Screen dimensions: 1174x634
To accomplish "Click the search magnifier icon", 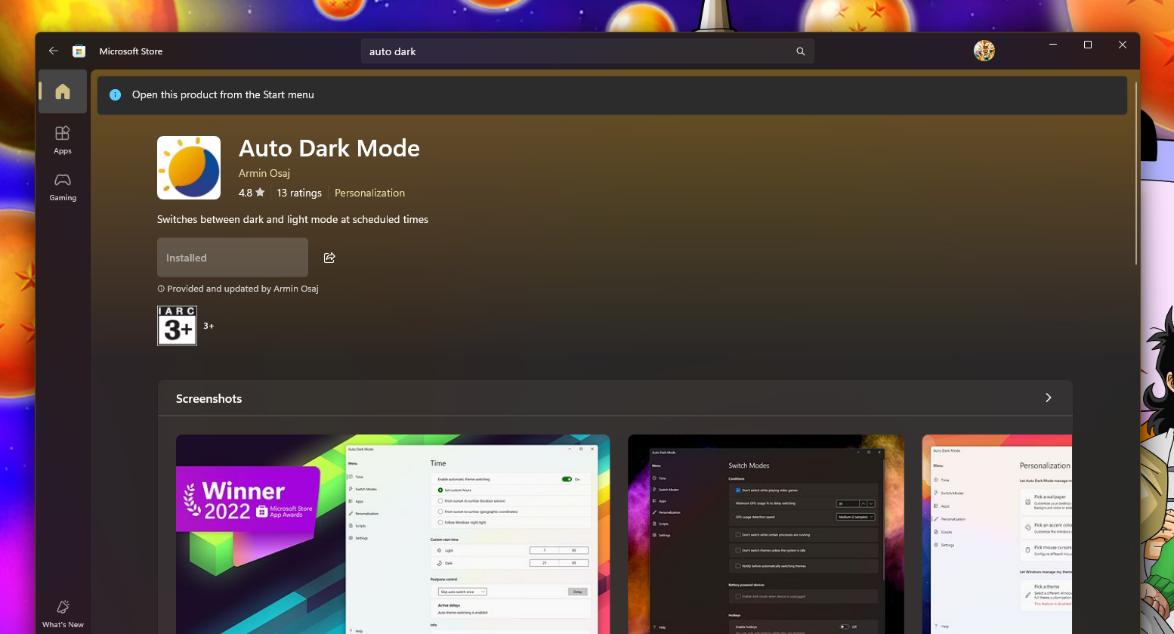I will (x=800, y=51).
